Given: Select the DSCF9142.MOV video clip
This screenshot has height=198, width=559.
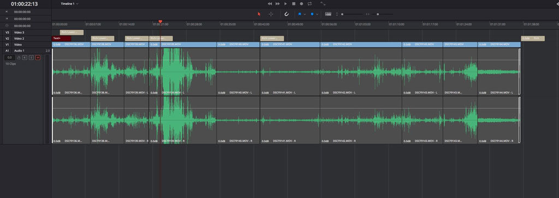Looking at the screenshot, I should tap(361, 45).
